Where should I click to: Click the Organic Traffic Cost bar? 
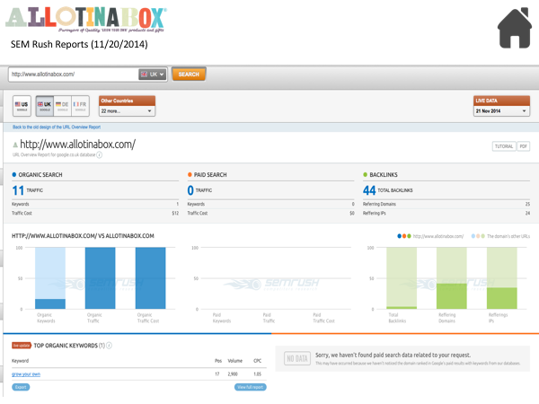coord(151,278)
